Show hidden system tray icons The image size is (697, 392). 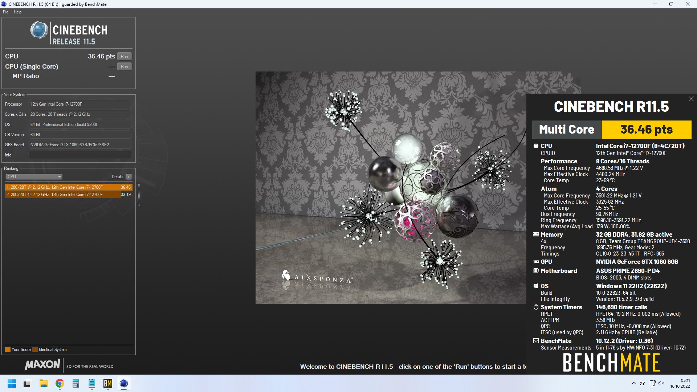tap(633, 383)
